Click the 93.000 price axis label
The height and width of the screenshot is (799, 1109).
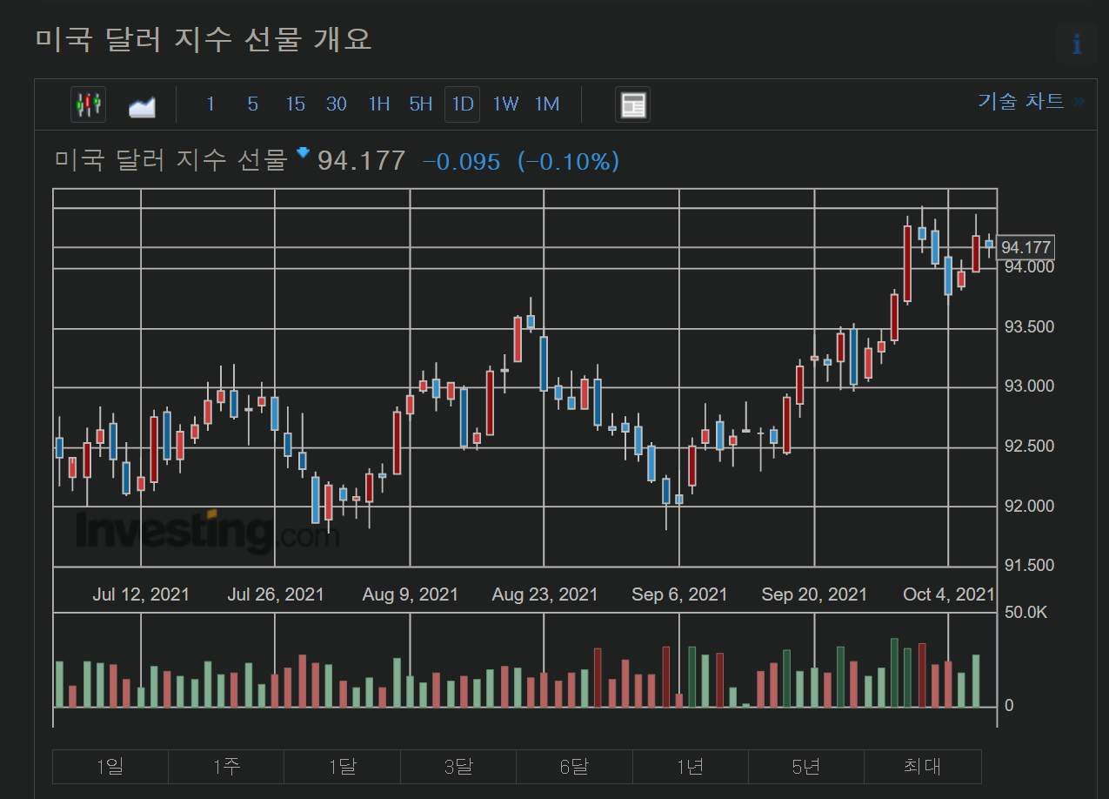pyautogui.click(x=1029, y=386)
